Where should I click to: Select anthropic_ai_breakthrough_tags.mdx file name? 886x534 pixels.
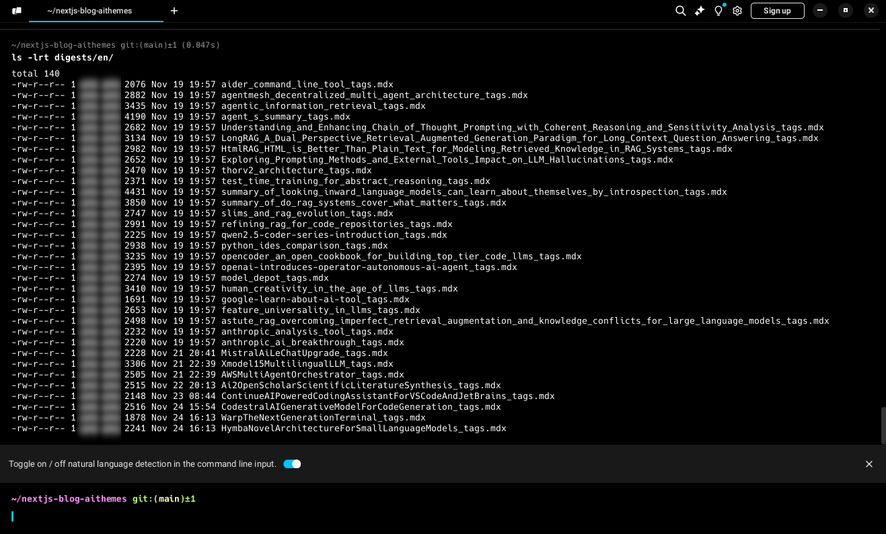tap(313, 343)
